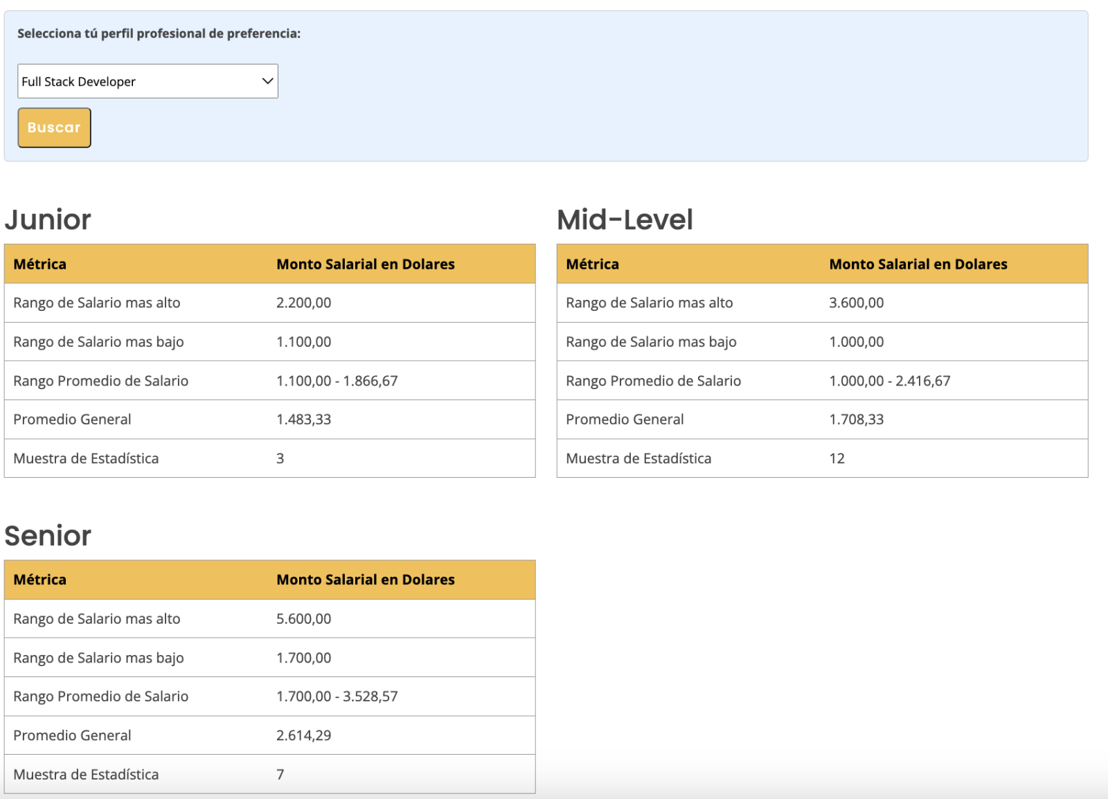Click the Mid-Level section heading
Image resolution: width=1108 pixels, height=799 pixels.
pyautogui.click(x=625, y=219)
